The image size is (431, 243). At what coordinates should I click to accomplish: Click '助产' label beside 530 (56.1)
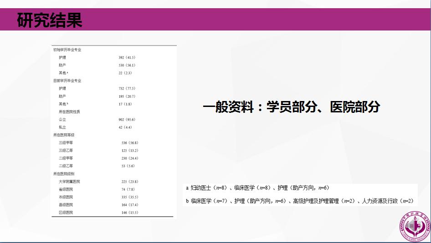point(62,65)
